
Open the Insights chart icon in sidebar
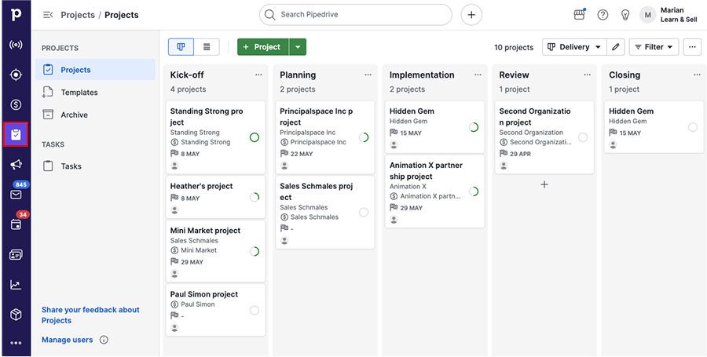coord(15,285)
